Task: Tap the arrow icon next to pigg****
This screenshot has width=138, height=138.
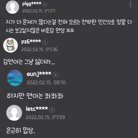Action: 45,5
